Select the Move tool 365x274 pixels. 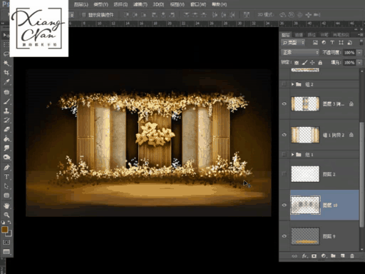(6, 35)
